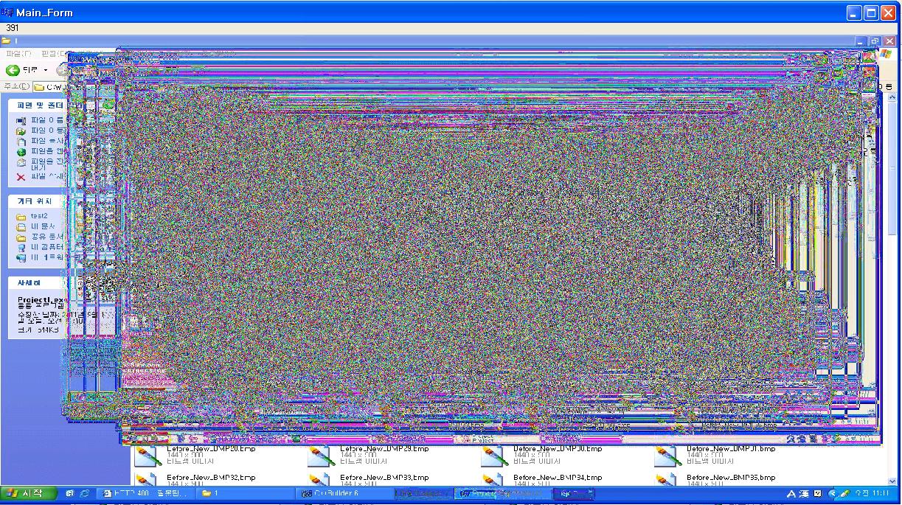Select Before_New_BMP31.bmp file icon
902x505 pixels.
[668, 456]
